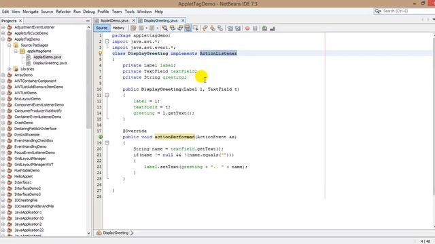The height and width of the screenshot is (244, 435).
Task: Select the IOCreatingFile project
Action: [x=26, y=201]
